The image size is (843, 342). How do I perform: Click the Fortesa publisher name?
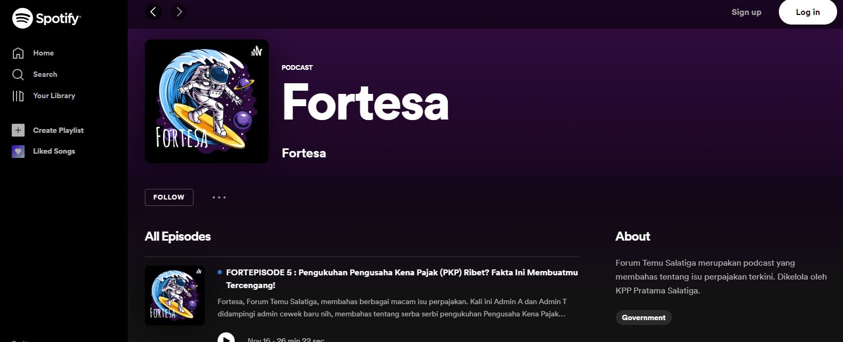coord(304,153)
